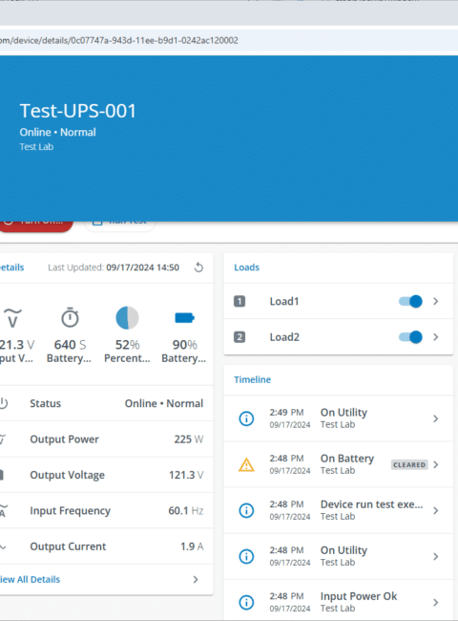
Task: Click the battery charge icon
Action: coord(184,317)
